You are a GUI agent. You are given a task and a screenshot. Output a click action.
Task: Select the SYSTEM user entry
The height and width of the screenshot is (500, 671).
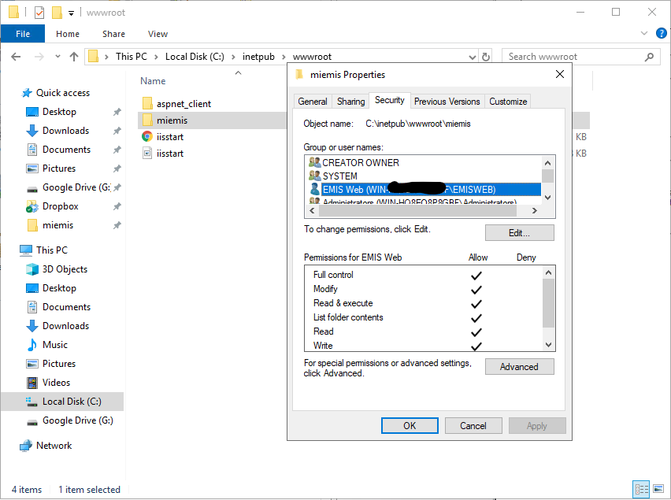(x=339, y=176)
